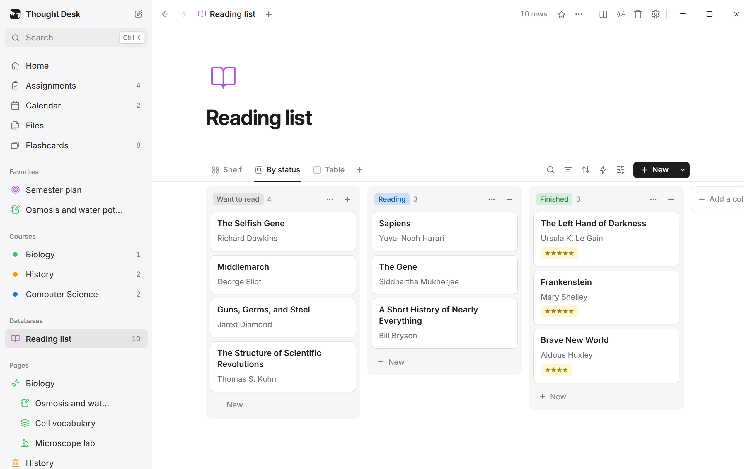Open Finished column options menu
750x469 pixels.
(x=653, y=199)
